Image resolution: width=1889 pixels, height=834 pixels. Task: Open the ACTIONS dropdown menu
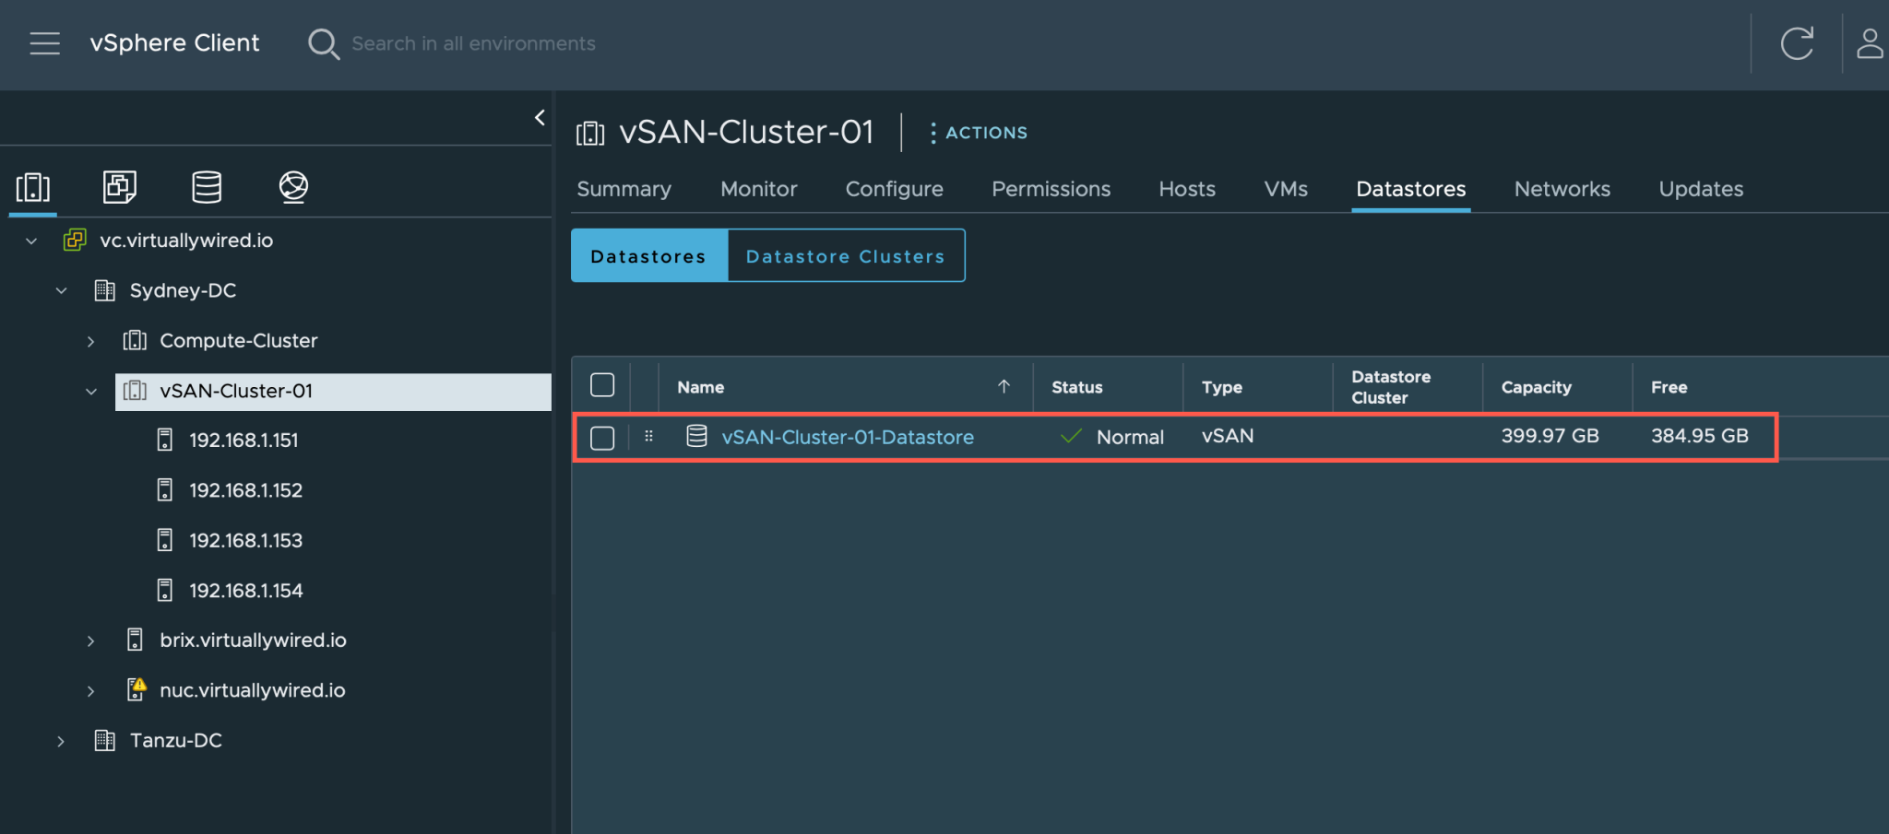point(979,133)
